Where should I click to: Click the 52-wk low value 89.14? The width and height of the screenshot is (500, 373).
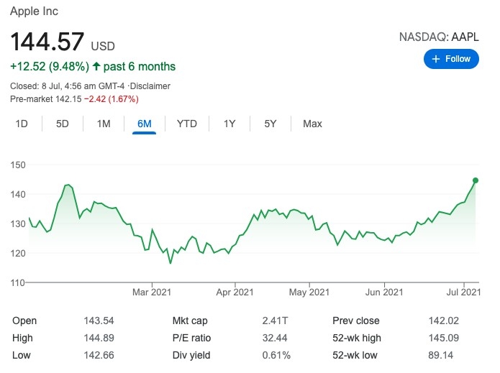point(441,355)
